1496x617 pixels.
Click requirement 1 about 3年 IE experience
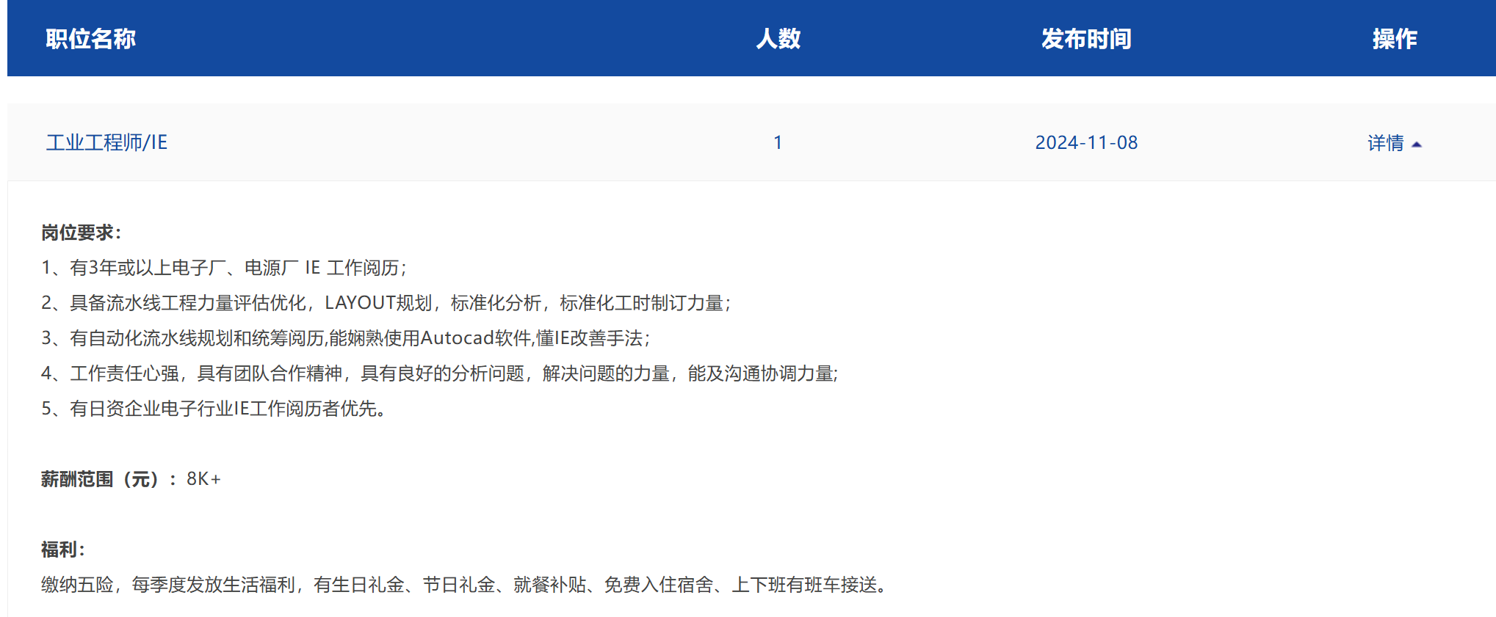[x=224, y=268]
